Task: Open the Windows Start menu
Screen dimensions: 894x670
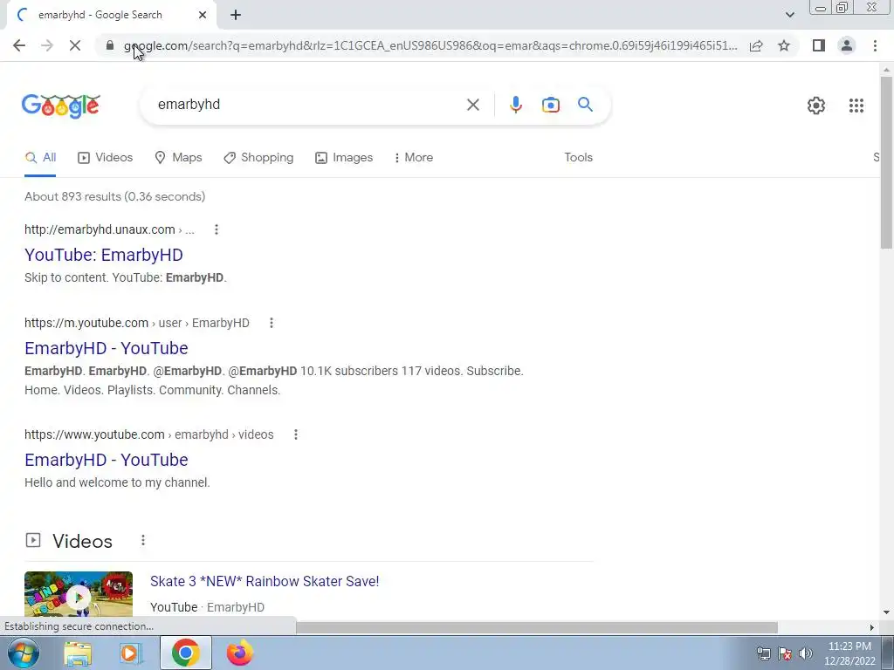Action: (x=23, y=653)
